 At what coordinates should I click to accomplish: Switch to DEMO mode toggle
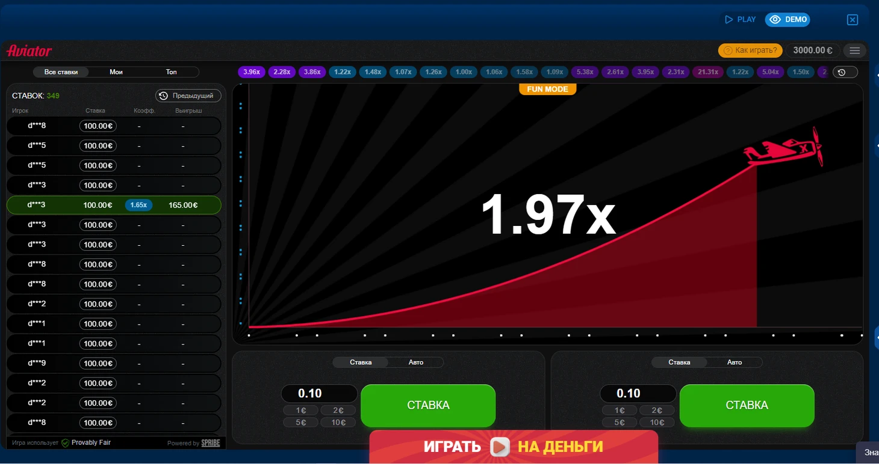click(787, 19)
